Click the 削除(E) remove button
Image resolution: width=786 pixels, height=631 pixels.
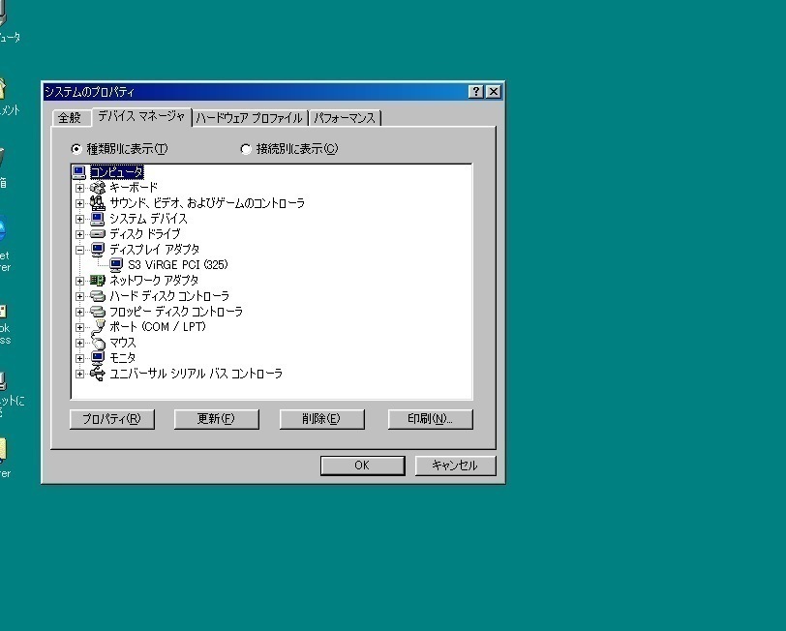pyautogui.click(x=321, y=419)
